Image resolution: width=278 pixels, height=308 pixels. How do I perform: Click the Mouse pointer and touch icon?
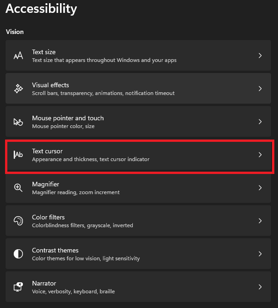pyautogui.click(x=18, y=122)
